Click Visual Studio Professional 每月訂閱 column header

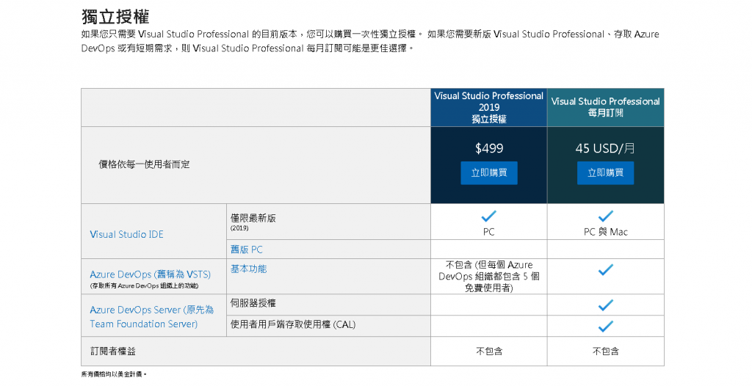606,107
